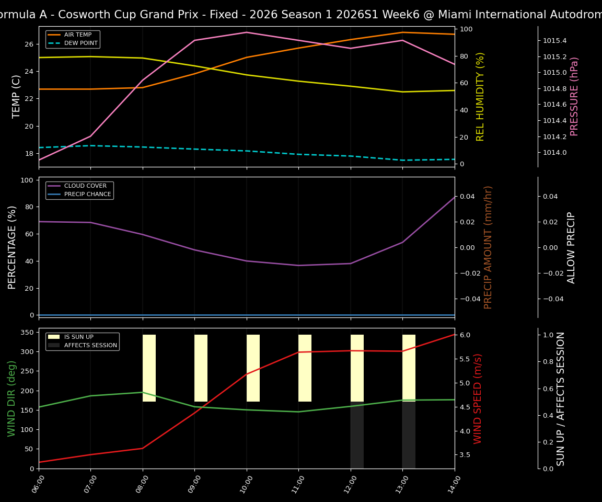Click the red wind speed line endpoint
Screen dimensions: 602x502
[x=454, y=333]
